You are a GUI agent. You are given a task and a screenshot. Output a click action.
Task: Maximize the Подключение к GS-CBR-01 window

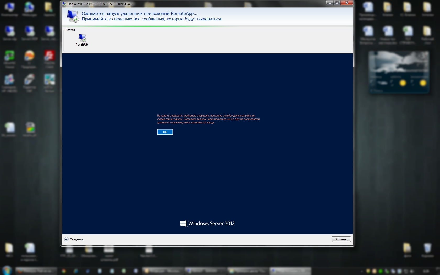(x=337, y=3)
